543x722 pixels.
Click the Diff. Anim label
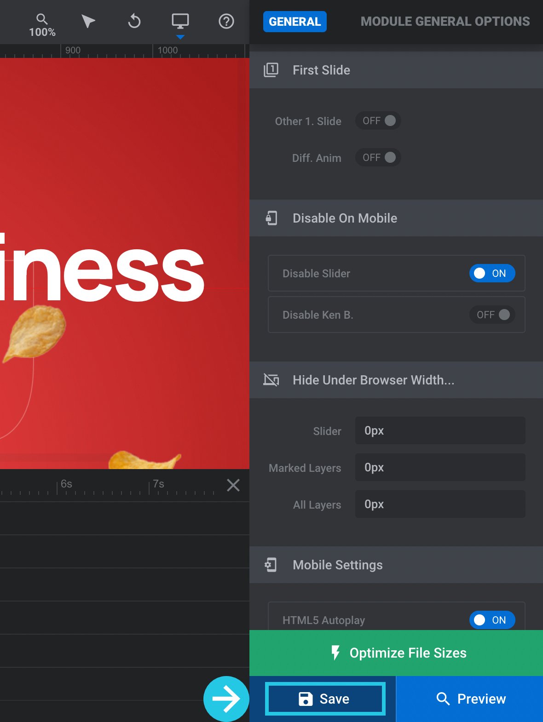(317, 158)
